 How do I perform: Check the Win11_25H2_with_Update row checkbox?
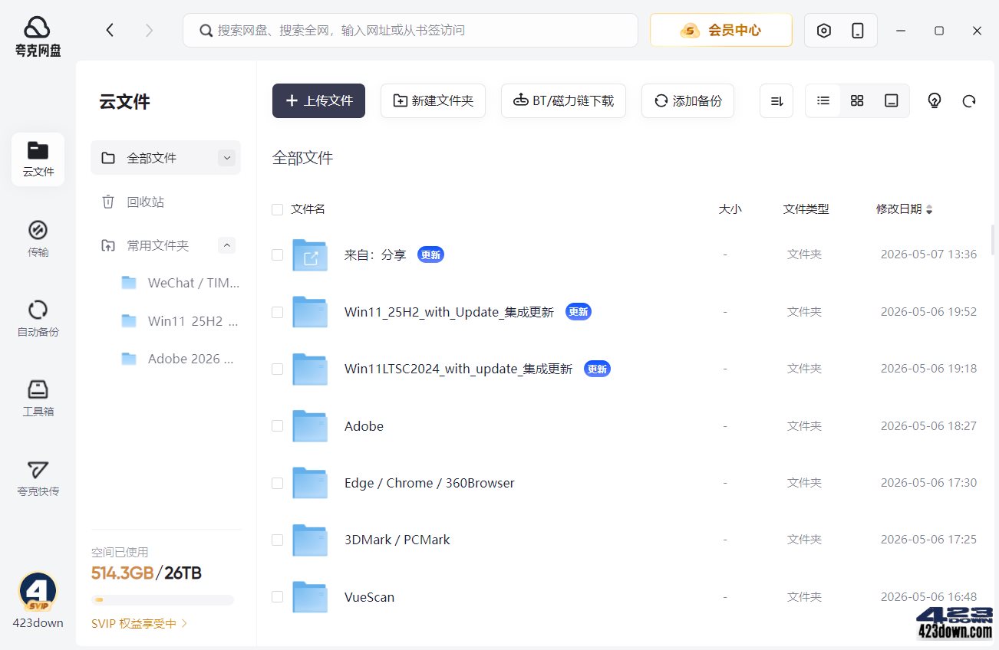tap(277, 312)
